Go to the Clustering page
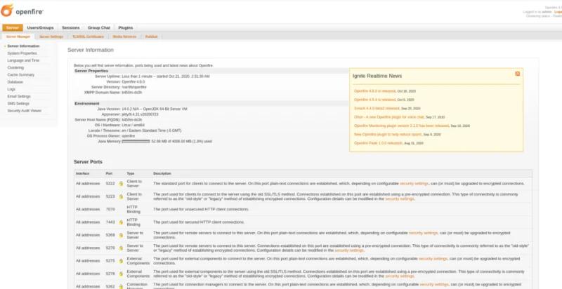Viewport: 562px width, 289px height. point(15,67)
